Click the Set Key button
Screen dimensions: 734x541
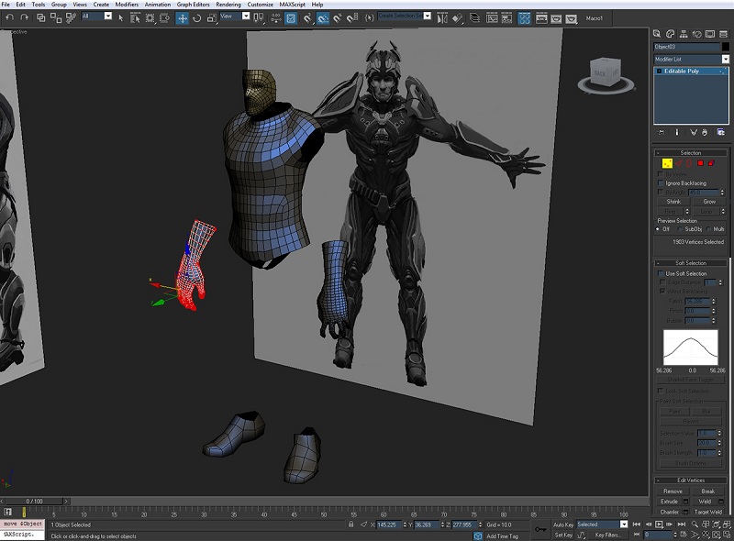click(x=563, y=535)
